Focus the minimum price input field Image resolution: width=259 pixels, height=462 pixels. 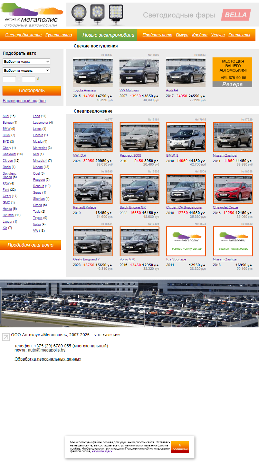point(9,79)
